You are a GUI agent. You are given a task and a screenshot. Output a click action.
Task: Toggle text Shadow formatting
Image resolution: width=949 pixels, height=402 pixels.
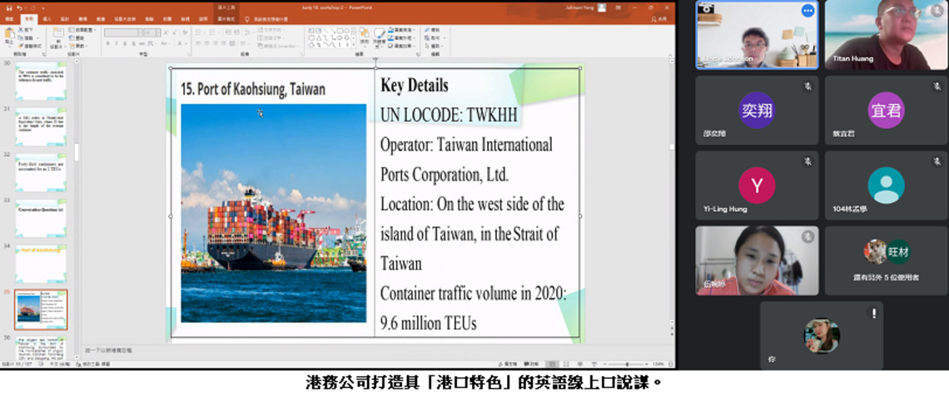[x=134, y=44]
